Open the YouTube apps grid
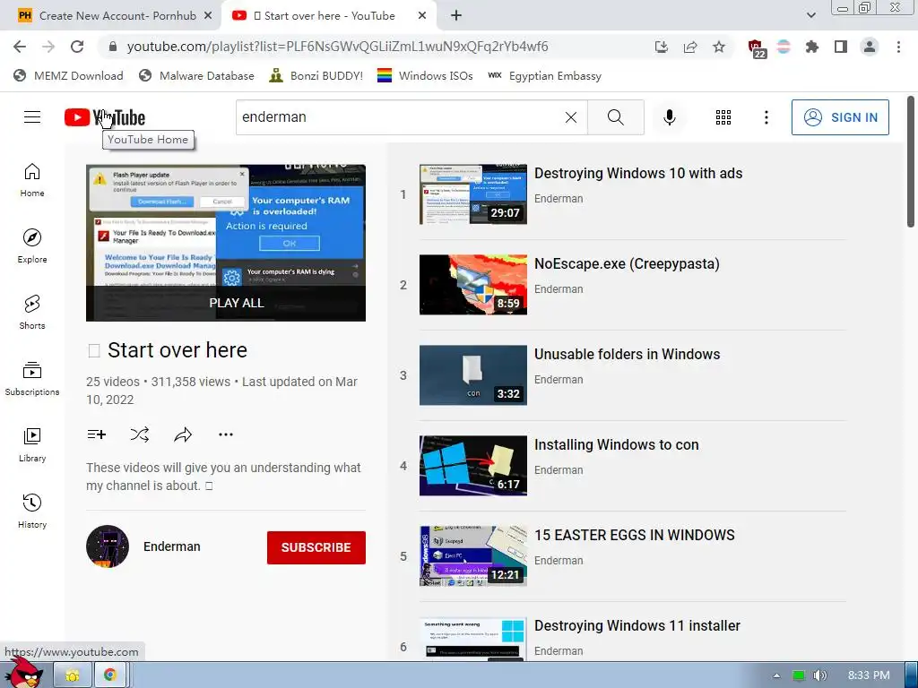Viewport: 918px width, 688px height. 723,117
